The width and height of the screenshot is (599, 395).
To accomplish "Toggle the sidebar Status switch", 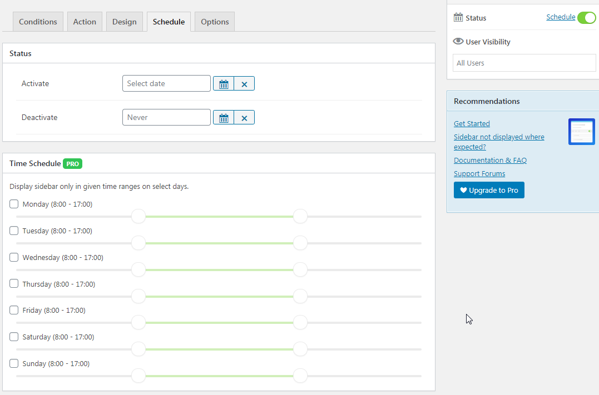I will point(586,18).
